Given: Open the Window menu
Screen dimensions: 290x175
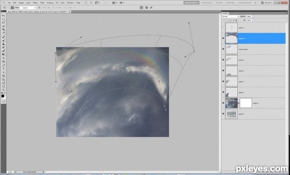Looking at the screenshot, I should click(70, 3).
